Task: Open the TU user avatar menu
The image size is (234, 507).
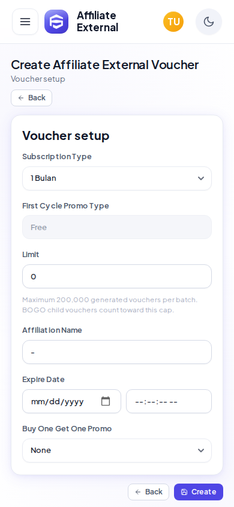Action: coord(173,22)
